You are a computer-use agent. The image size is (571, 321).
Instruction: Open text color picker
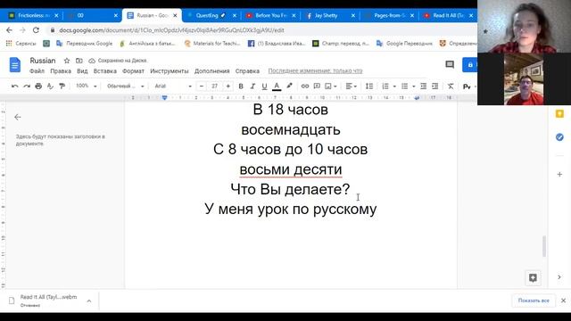click(277, 86)
